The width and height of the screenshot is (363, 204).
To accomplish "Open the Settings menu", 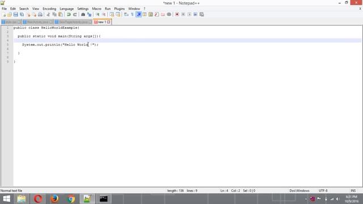I will coord(83,9).
